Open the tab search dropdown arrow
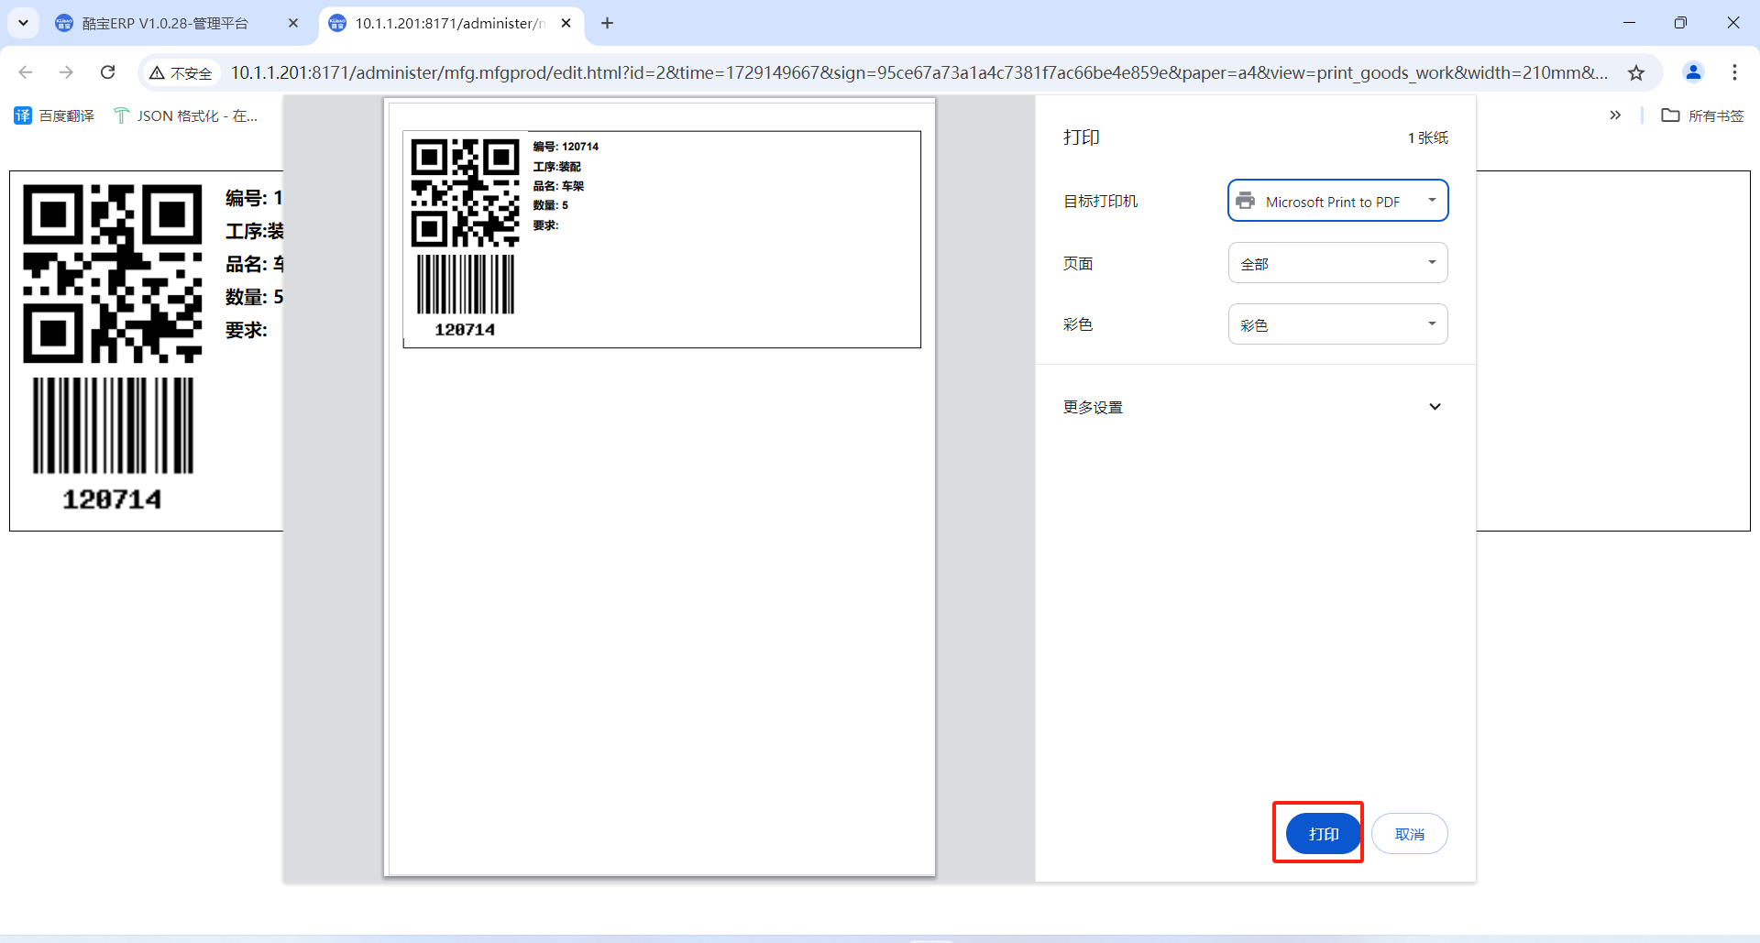Image resolution: width=1760 pixels, height=943 pixels. [x=23, y=23]
